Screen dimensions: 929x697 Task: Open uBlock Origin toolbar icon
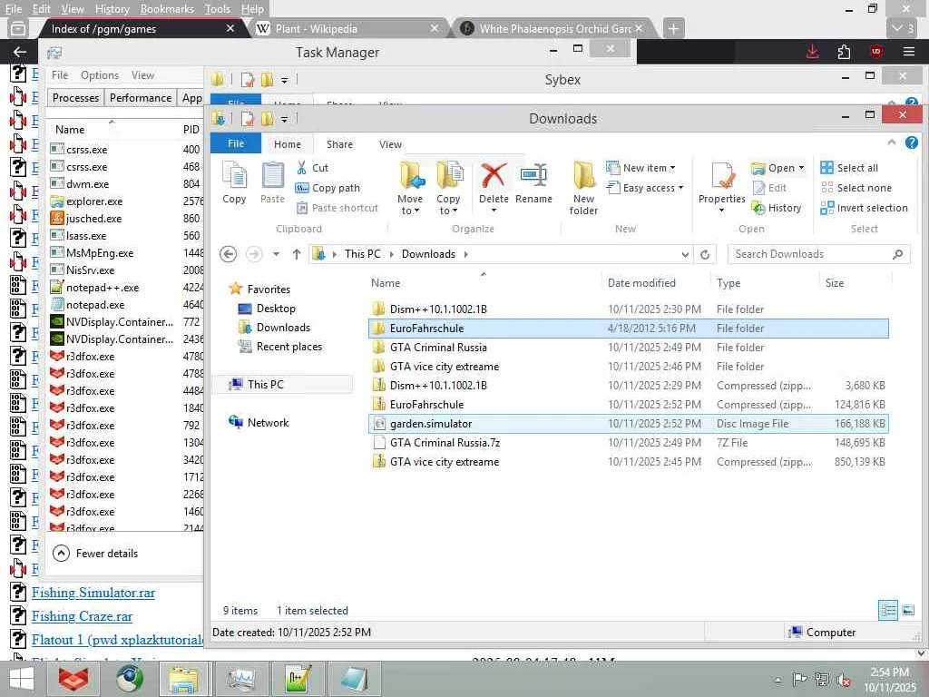click(876, 52)
